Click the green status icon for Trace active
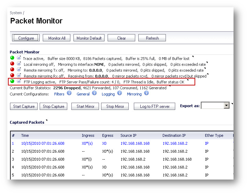248x194 pixels. pos(12,58)
